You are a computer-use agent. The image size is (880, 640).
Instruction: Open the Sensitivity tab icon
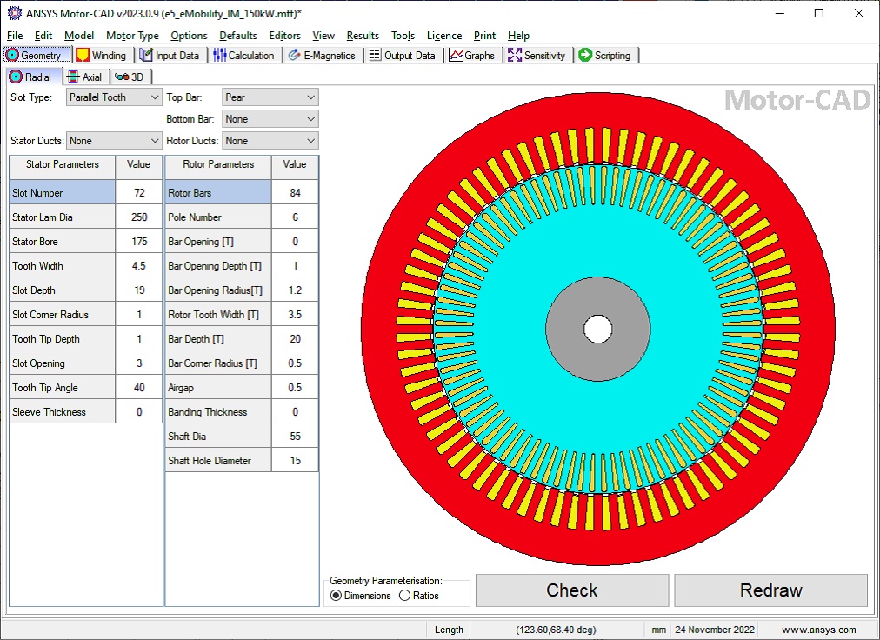tap(515, 55)
